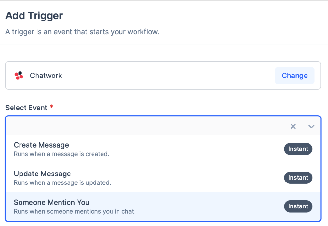This screenshot has height=226, width=328.
Task: Collapse the event dropdown with chevron arrow
Action: 311,126
